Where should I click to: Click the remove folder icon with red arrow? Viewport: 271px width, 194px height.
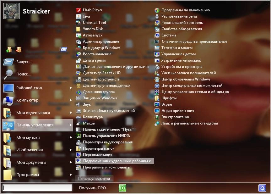19,50
